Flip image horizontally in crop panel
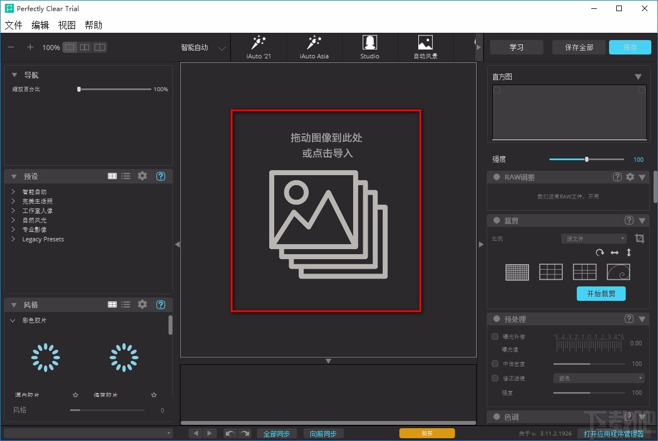 coord(615,252)
